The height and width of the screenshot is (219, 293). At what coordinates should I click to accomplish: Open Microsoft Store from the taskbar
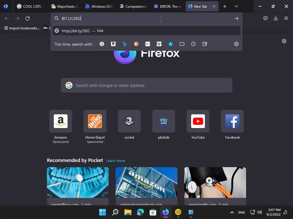coord(153,212)
